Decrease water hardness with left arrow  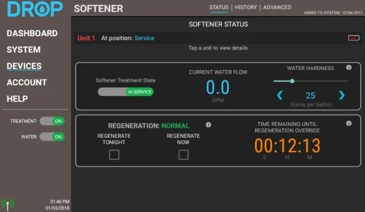click(x=280, y=95)
